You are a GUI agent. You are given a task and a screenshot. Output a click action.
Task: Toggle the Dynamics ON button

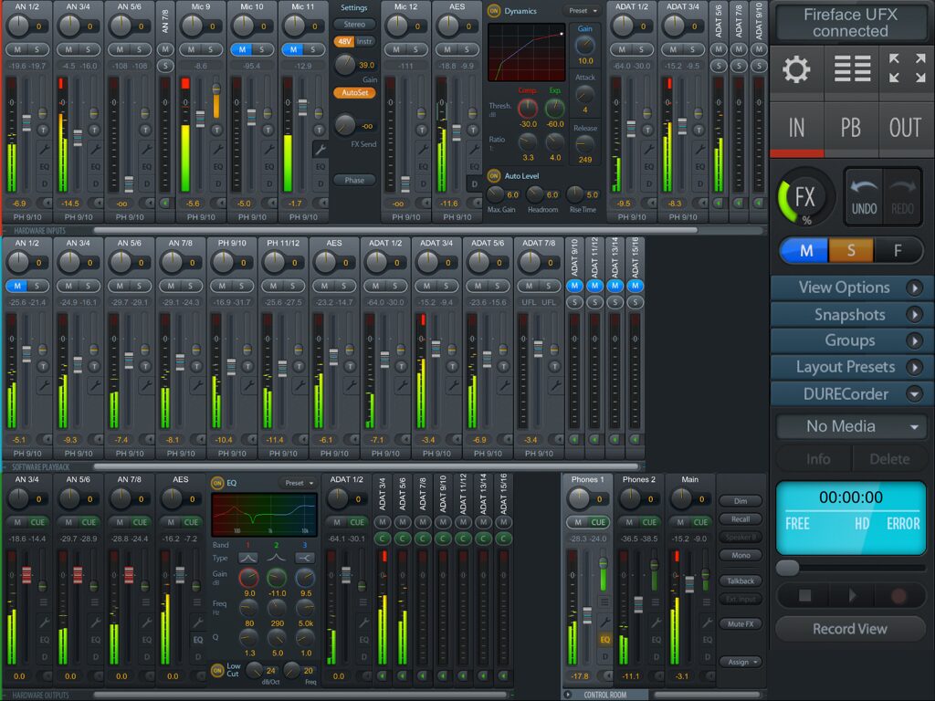point(494,11)
